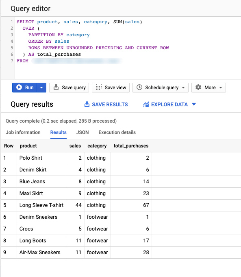Open the JSON tab

(83, 132)
